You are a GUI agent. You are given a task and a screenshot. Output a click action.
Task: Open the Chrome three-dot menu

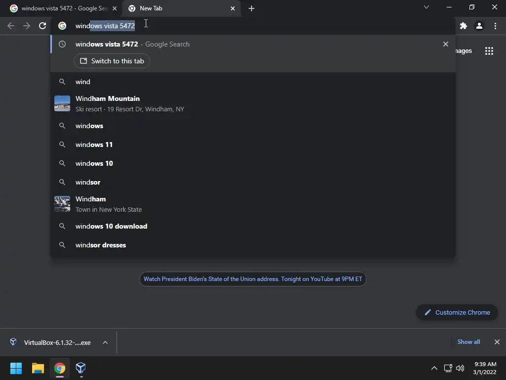pos(495,26)
